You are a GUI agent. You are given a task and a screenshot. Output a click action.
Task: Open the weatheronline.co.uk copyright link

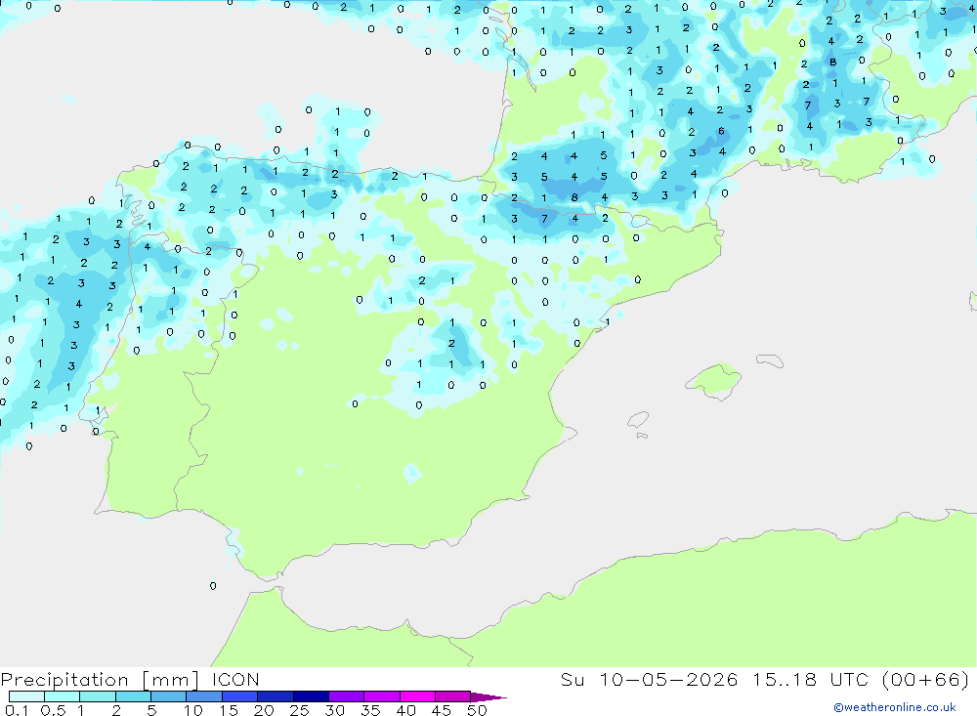[894, 707]
